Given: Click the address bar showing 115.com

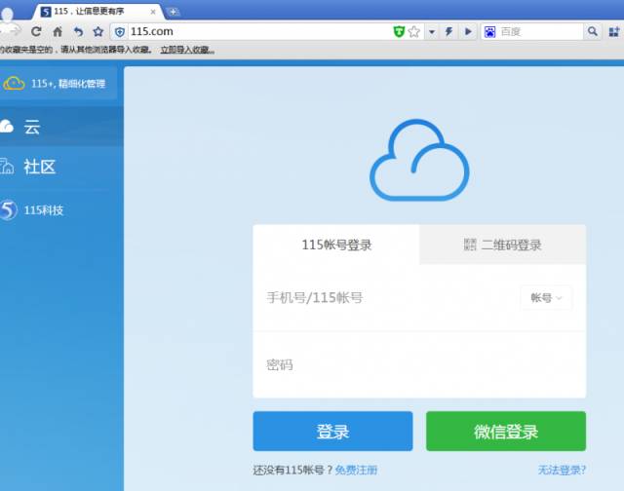Looking at the screenshot, I should click(258, 31).
